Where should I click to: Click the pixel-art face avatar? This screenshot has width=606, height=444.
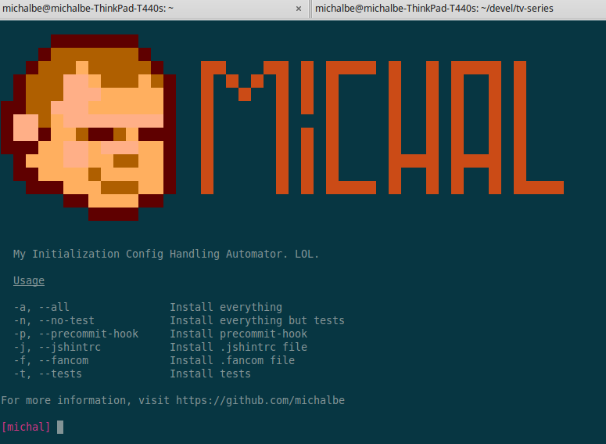click(x=88, y=128)
